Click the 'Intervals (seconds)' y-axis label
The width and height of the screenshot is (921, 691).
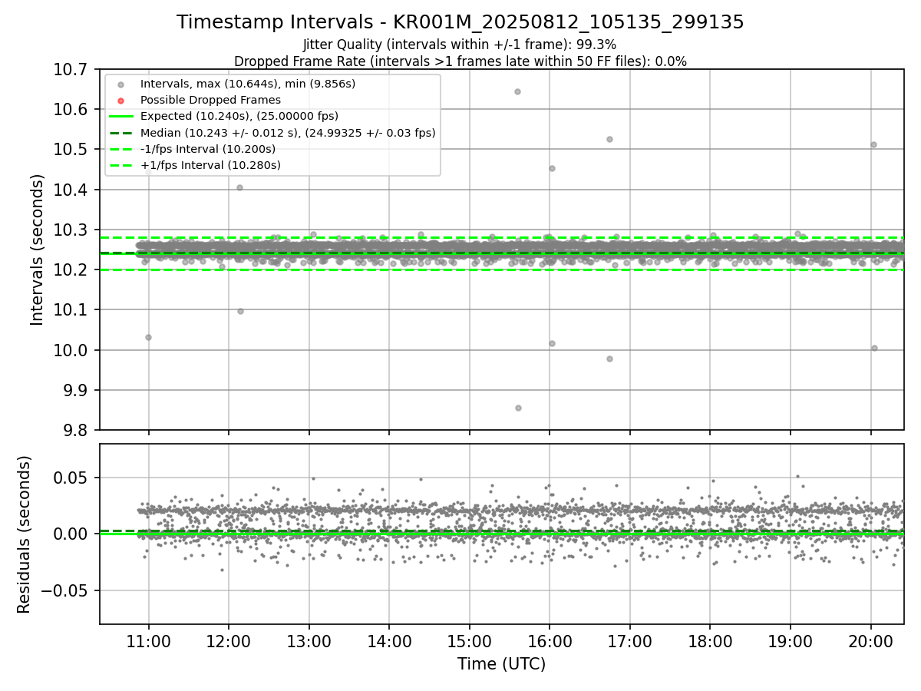[38, 250]
